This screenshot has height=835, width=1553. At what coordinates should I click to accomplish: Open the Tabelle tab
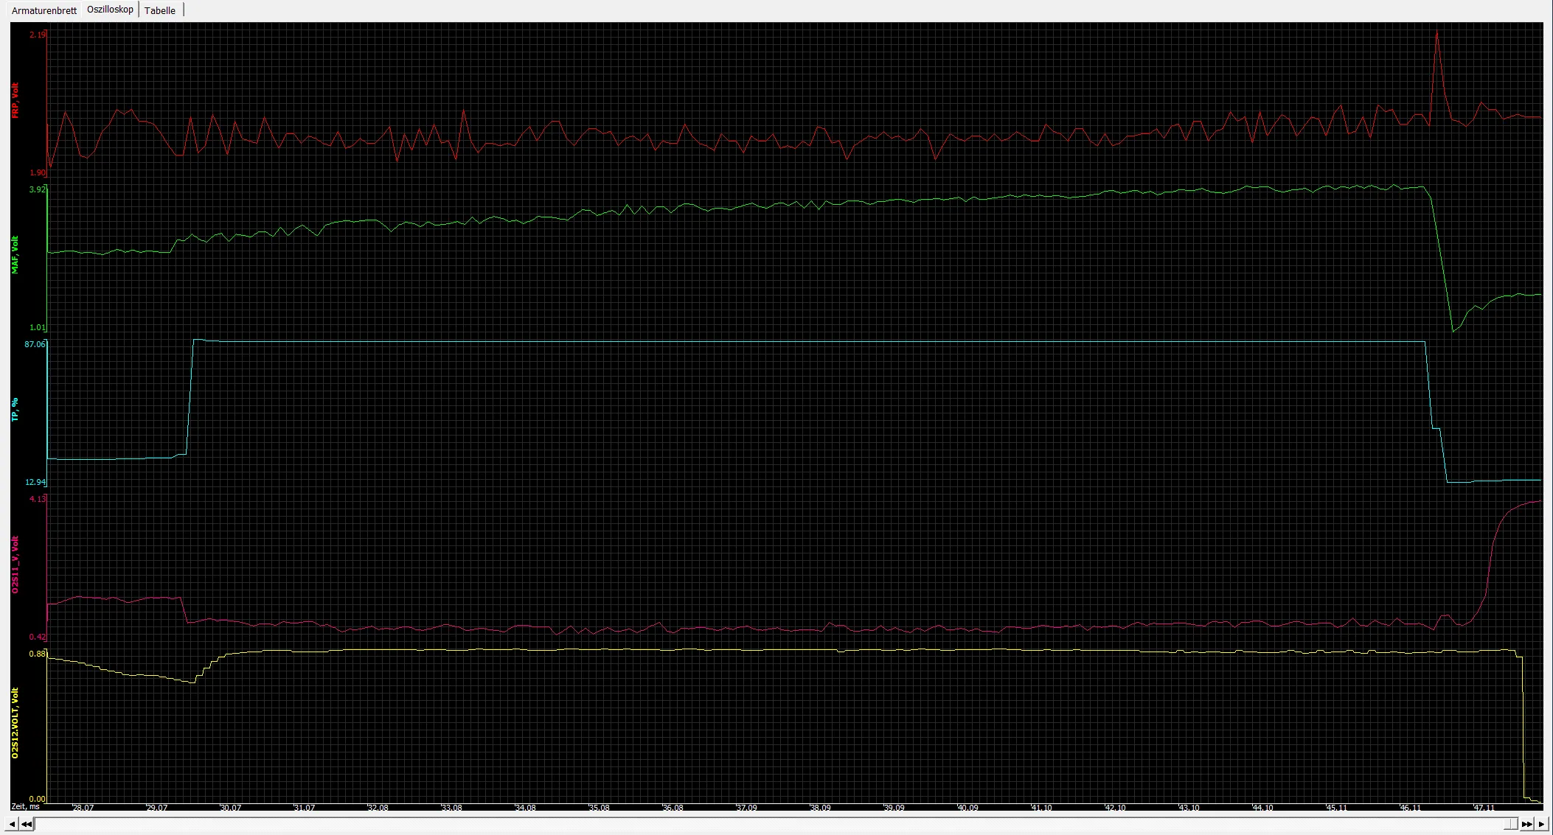tap(159, 10)
